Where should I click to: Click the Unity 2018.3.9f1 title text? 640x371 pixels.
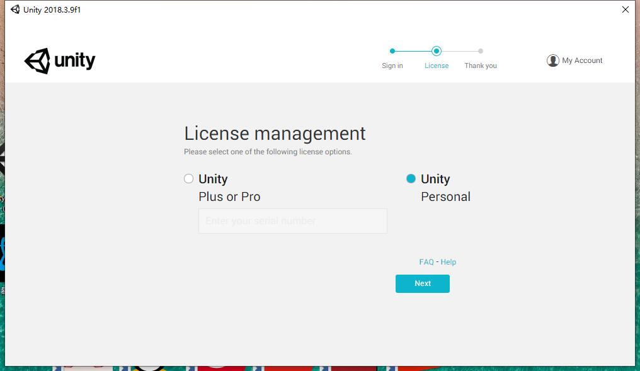point(52,10)
